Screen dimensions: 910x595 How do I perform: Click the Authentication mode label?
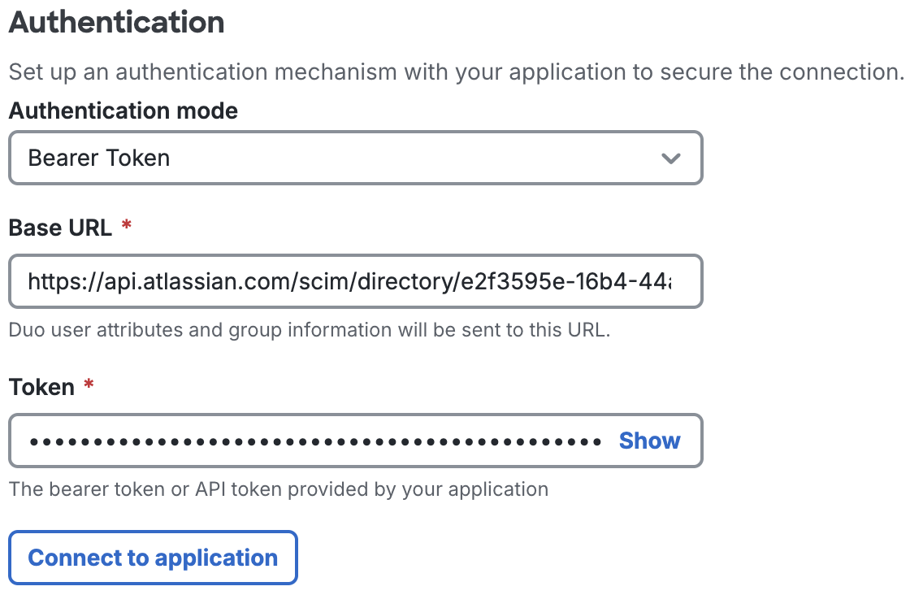pyautogui.click(x=123, y=111)
